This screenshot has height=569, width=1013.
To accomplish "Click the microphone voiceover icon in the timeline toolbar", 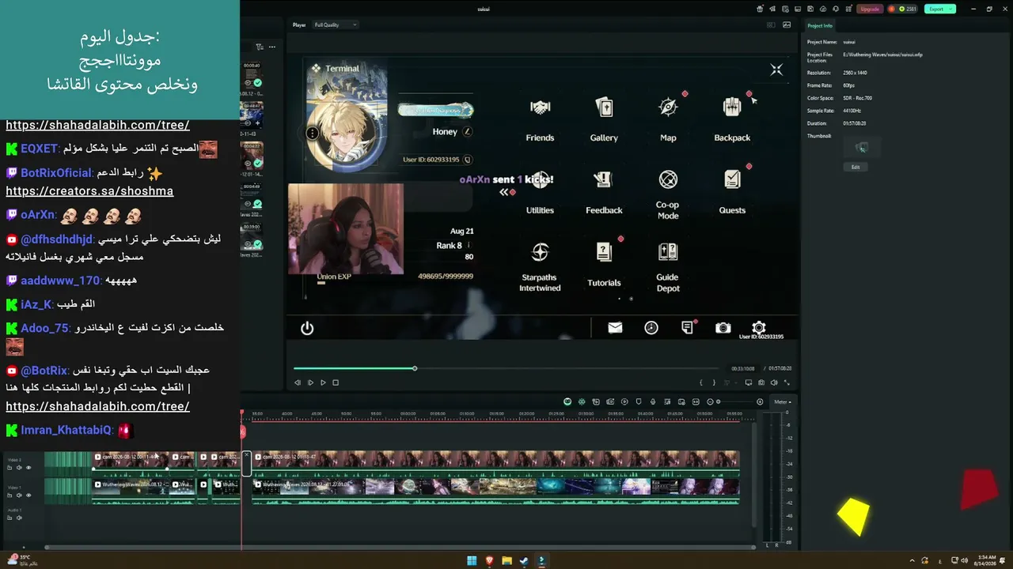I will pyautogui.click(x=653, y=401).
